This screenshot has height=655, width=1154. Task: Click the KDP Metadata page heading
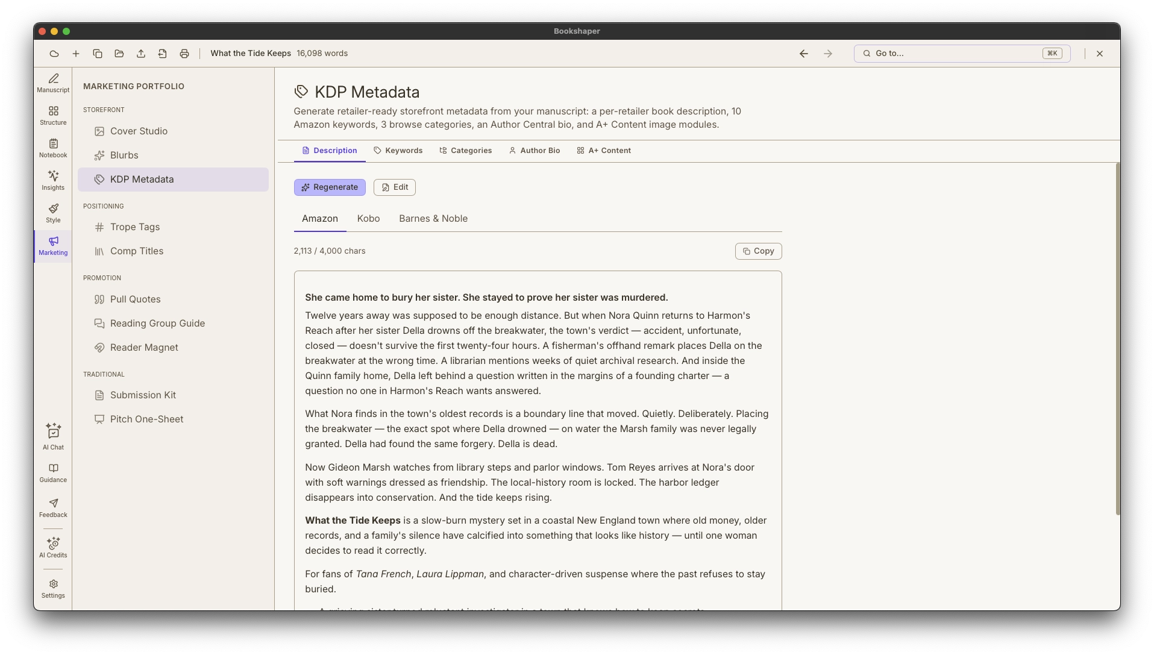tap(367, 92)
